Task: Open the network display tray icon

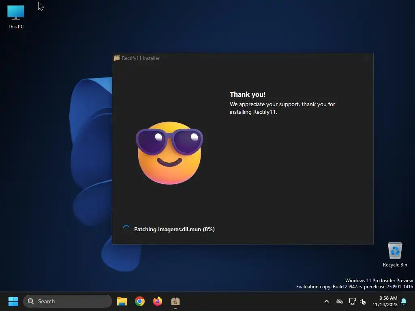Action: pos(352,301)
